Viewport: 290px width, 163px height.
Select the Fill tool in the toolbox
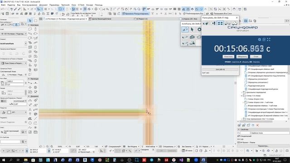pyautogui.click(x=30, y=119)
